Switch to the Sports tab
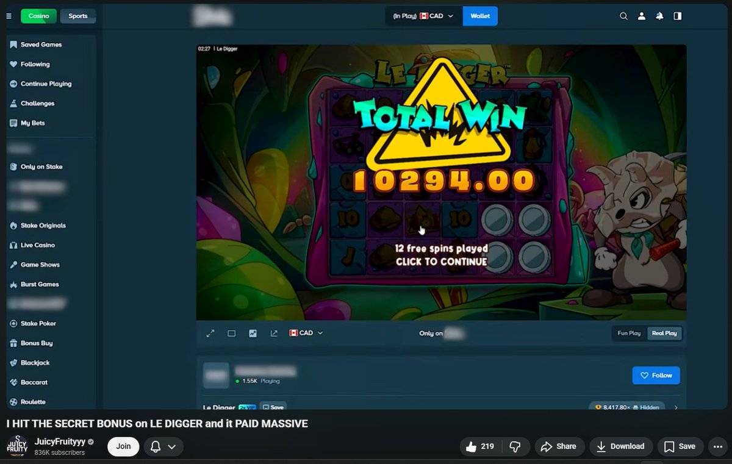 click(77, 16)
